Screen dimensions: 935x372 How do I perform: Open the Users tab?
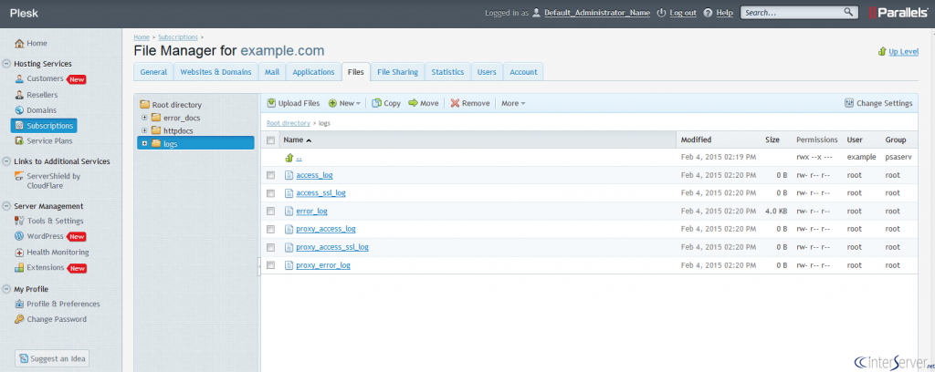(x=487, y=71)
